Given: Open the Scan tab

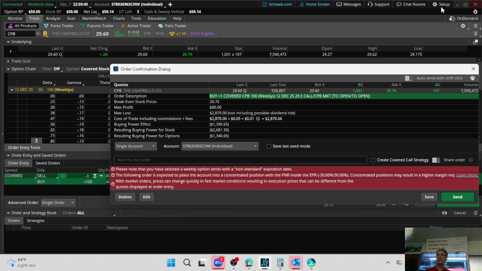Looking at the screenshot, I should pyautogui.click(x=71, y=18).
